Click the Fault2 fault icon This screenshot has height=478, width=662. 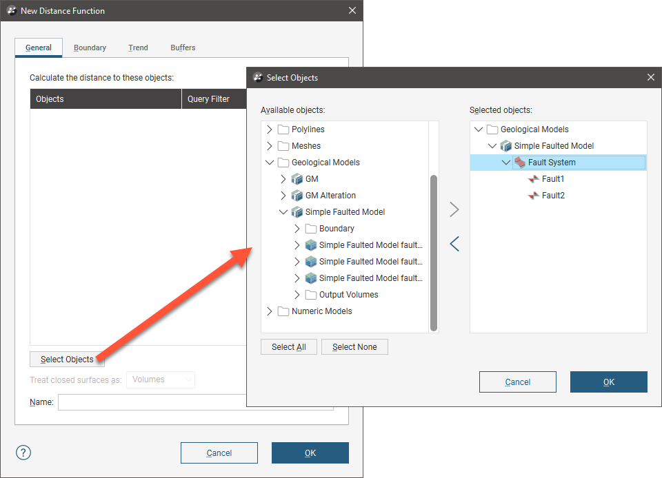(534, 196)
